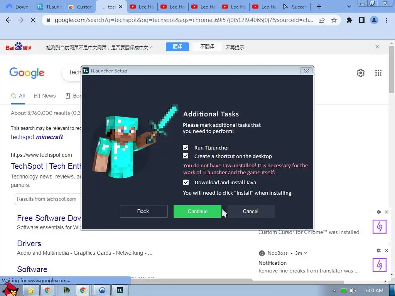Screen dimensions: 395x296
Task: Open the techspot minecraft suggestion
Action: point(37,137)
